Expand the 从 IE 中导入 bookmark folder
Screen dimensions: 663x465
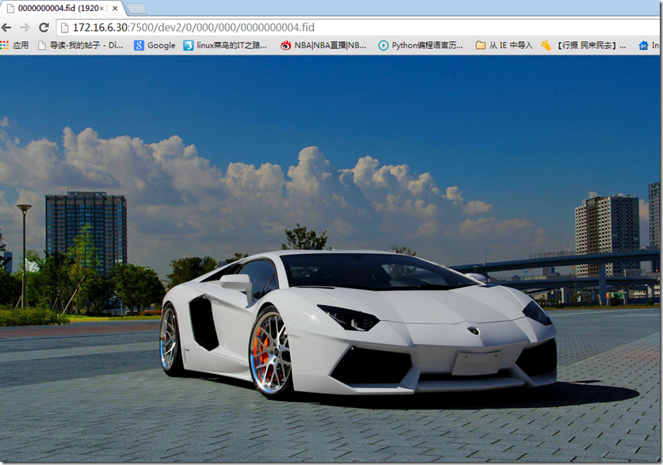(504, 45)
